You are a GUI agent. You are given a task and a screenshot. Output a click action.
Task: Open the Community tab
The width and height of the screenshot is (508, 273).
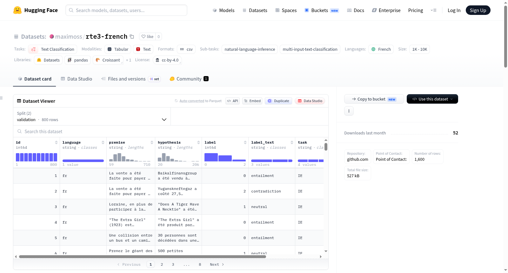click(189, 79)
